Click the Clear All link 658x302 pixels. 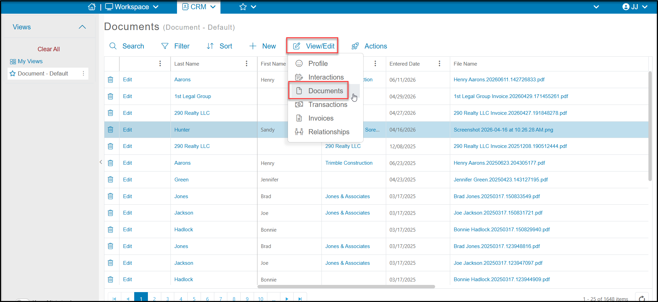click(x=49, y=49)
